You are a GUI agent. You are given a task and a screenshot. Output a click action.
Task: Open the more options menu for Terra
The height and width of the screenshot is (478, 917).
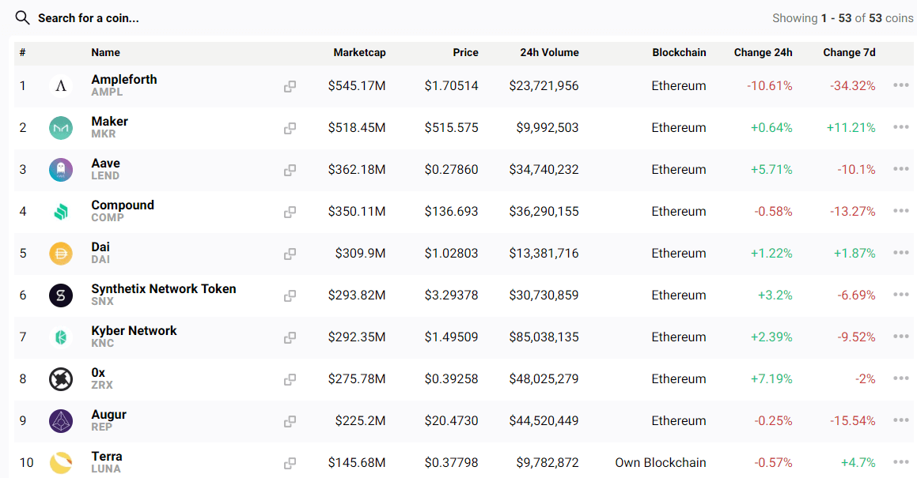click(x=900, y=462)
